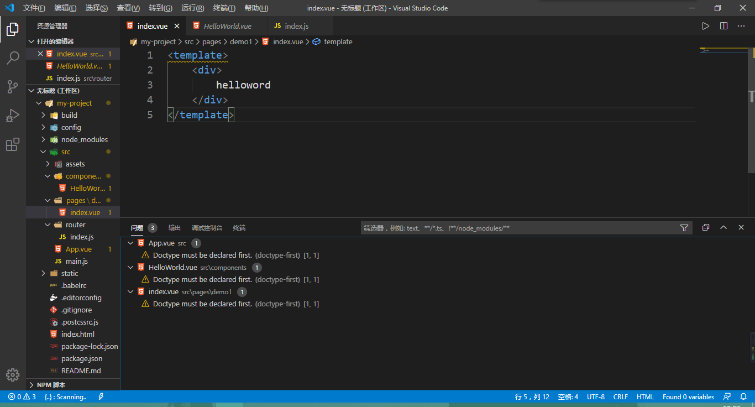Viewport: 755px width, 407px height.
Task: Click Found 0 variables status item
Action: 689,396
